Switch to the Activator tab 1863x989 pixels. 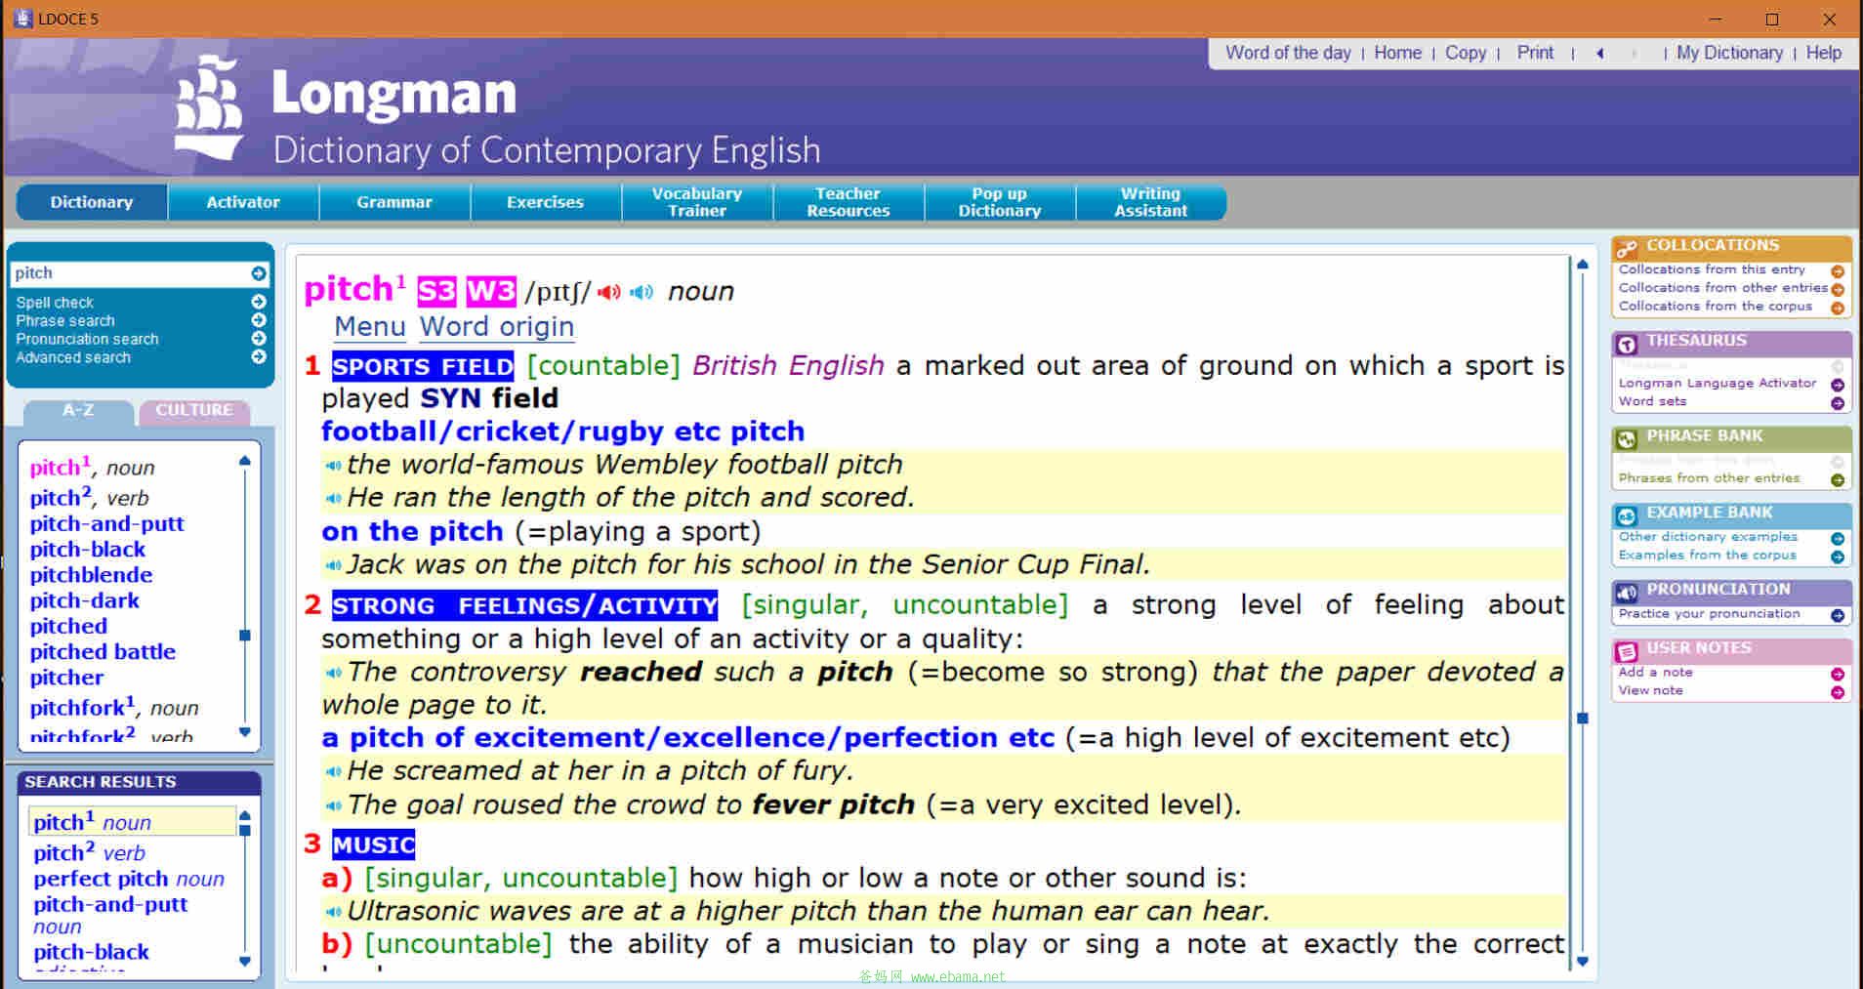pyautogui.click(x=243, y=202)
